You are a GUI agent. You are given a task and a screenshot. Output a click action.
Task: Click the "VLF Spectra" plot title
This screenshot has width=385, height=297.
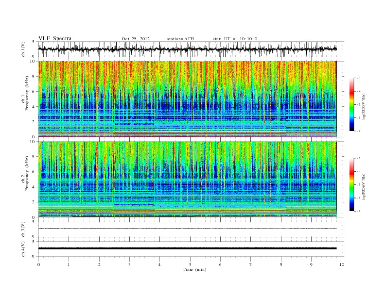click(x=55, y=38)
